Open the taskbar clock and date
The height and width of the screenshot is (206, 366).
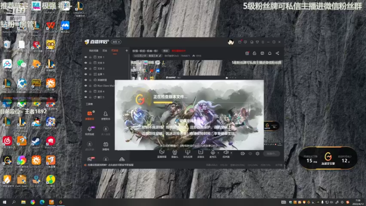click(x=358, y=202)
